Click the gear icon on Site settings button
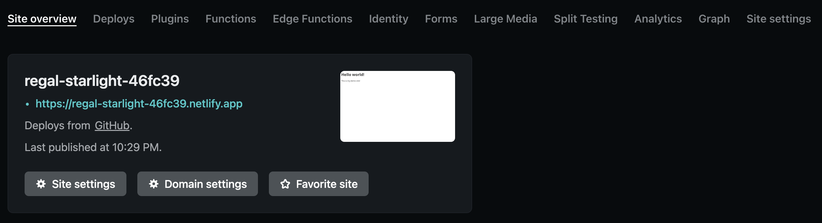This screenshot has width=822, height=223. click(41, 184)
